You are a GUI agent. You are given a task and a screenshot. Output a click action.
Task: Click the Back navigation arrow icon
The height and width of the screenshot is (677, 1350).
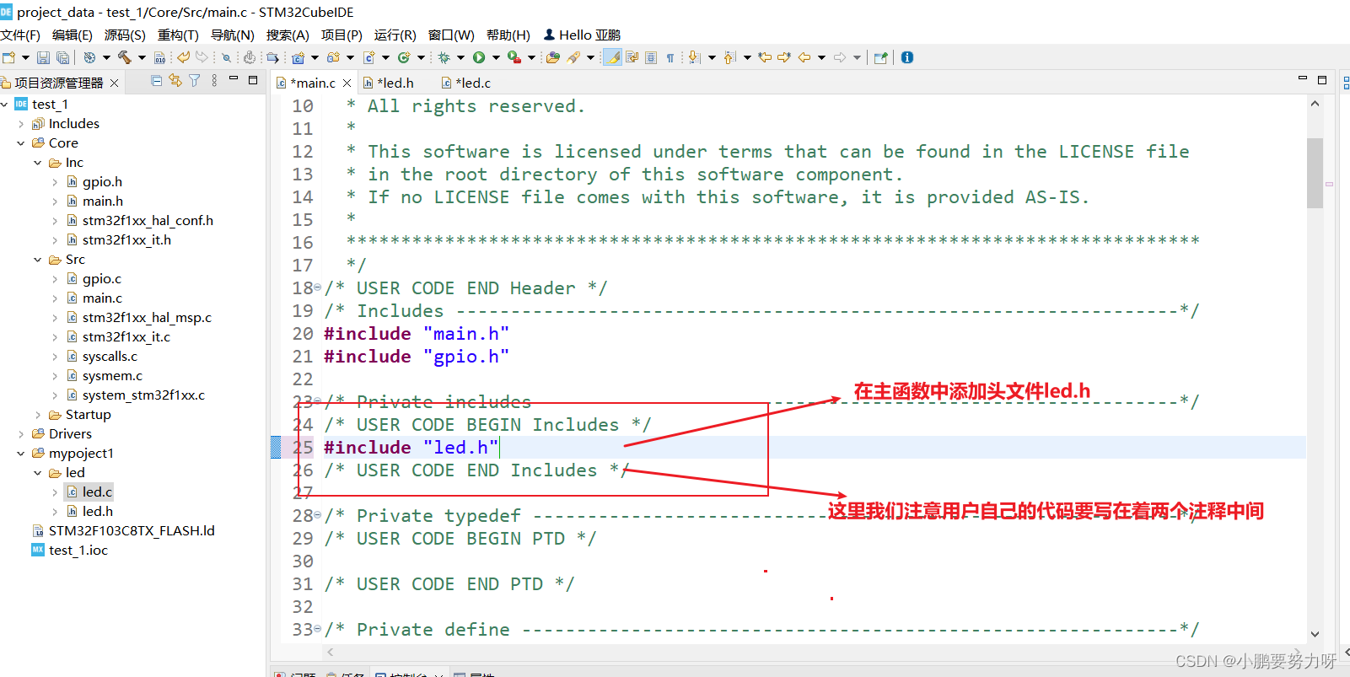click(x=804, y=57)
